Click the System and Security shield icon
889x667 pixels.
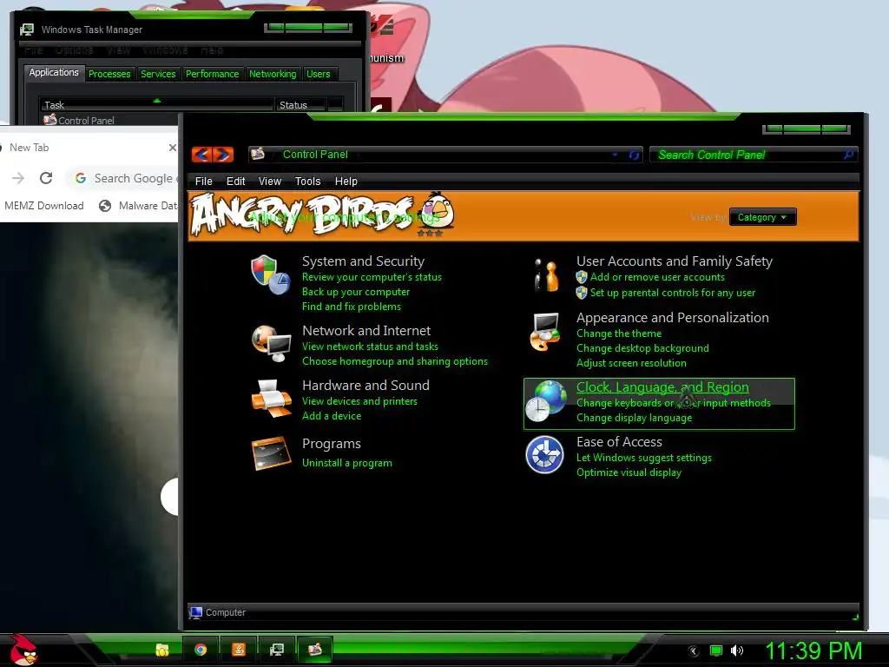[x=271, y=274]
